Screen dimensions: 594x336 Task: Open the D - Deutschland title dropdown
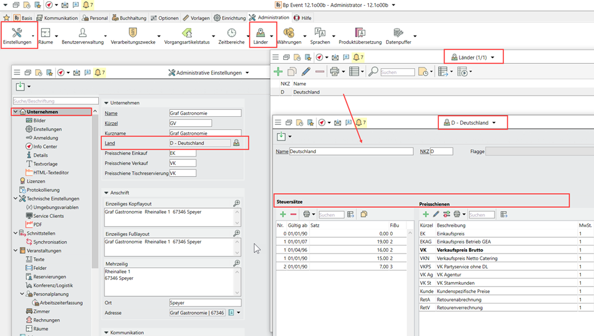(x=493, y=123)
